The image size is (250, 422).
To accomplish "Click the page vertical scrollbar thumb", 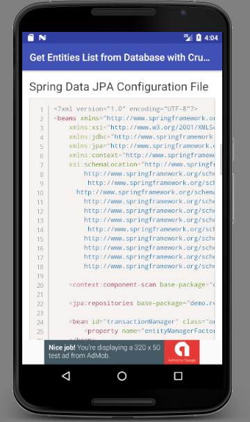I will click(x=221, y=160).
